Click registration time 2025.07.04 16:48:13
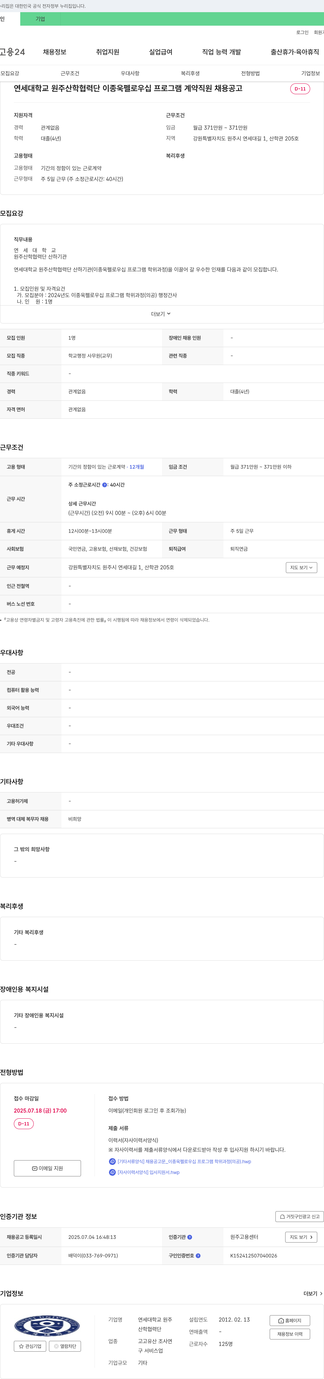The height and width of the screenshot is (1379, 324). pos(92,1237)
